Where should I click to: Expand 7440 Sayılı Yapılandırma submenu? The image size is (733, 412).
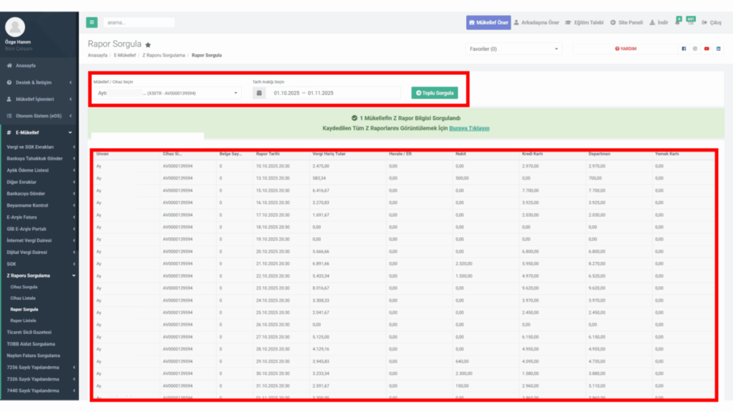click(39, 391)
